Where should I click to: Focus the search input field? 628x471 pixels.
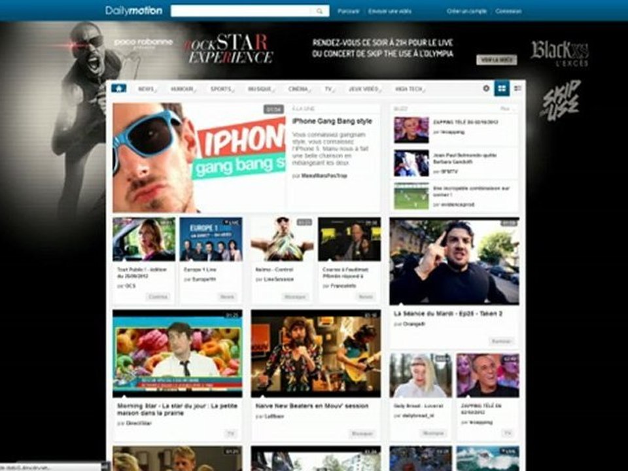tap(241, 11)
